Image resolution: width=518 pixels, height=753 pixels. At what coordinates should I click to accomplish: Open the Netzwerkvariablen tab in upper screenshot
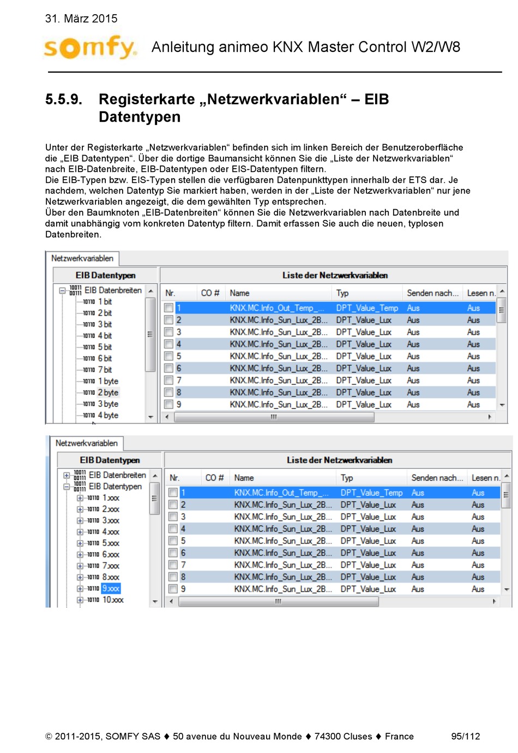tap(82, 258)
